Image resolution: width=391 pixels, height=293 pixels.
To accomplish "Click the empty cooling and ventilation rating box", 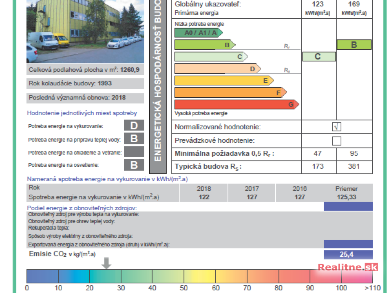I will click(x=134, y=152).
